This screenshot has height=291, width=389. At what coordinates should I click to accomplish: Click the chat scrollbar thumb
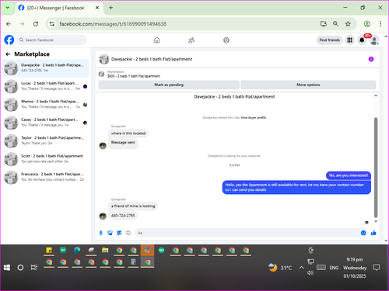pyautogui.click(x=376, y=168)
